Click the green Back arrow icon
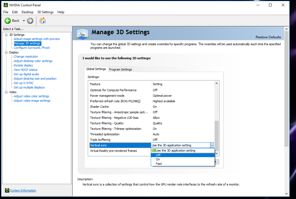This screenshot has height=199, width=296. coord(7,21)
